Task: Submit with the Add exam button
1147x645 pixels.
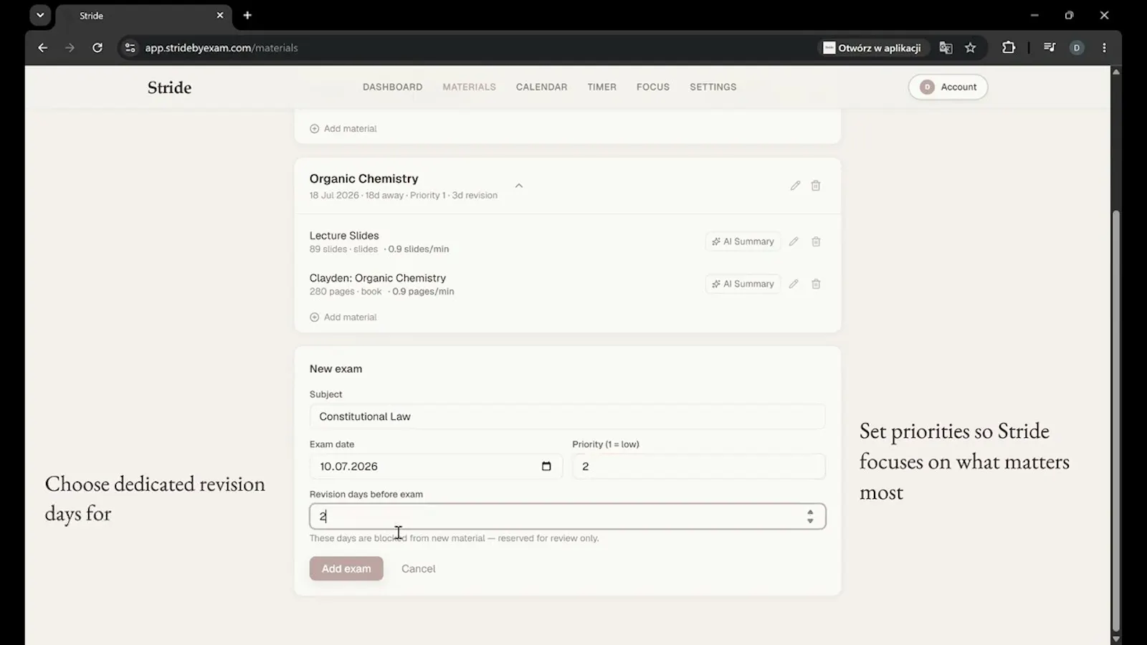Action: click(346, 568)
